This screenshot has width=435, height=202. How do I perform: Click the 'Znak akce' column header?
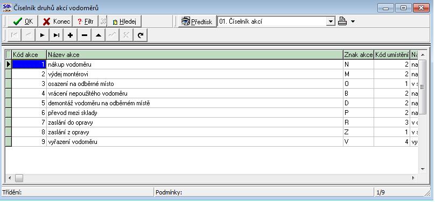pyautogui.click(x=359, y=55)
